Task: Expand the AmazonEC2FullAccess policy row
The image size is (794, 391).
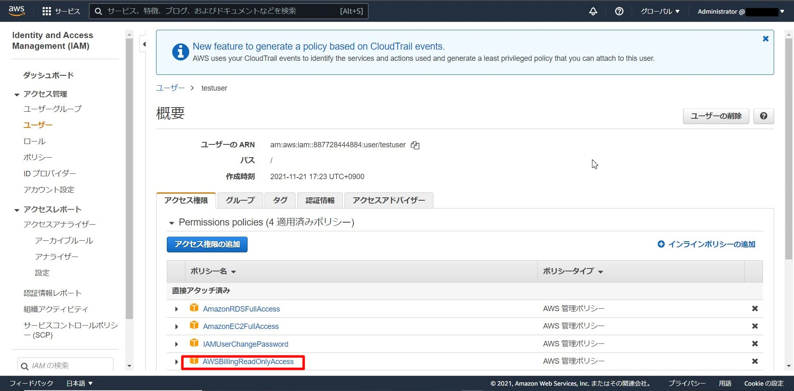Action: click(x=176, y=327)
